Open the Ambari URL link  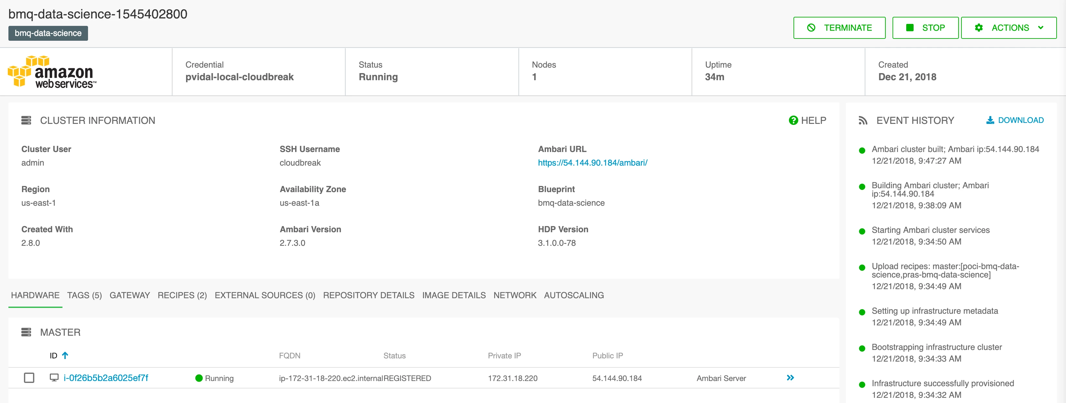(593, 163)
